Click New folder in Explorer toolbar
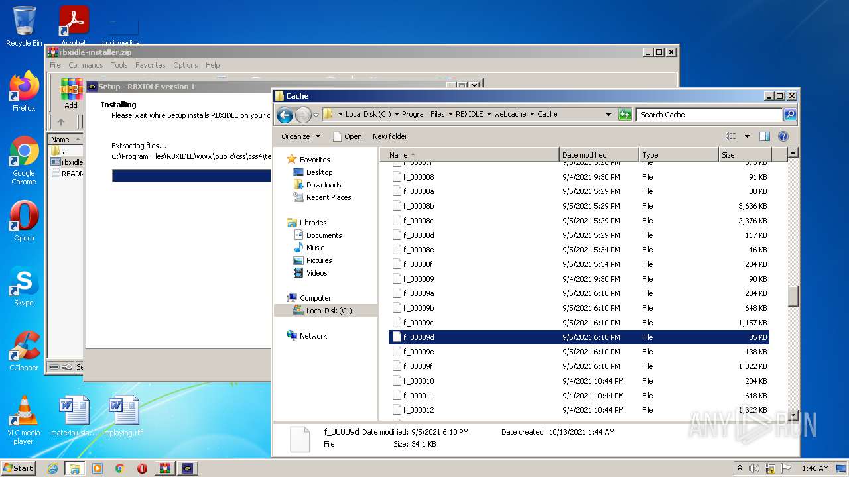849x477 pixels. 390,136
